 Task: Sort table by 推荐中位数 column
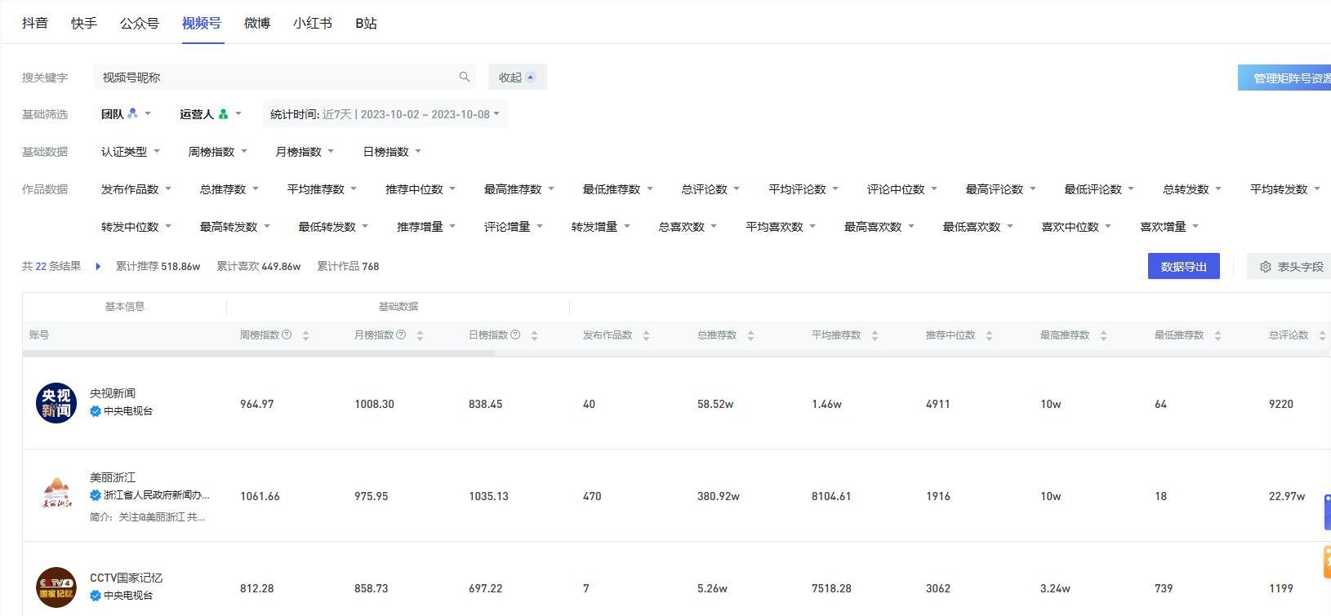(x=989, y=335)
